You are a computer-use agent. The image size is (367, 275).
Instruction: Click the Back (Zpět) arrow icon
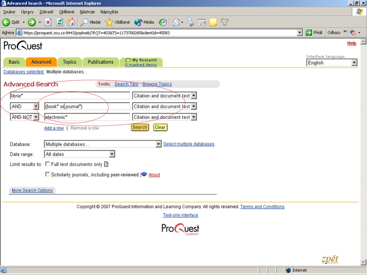pos(6,22)
